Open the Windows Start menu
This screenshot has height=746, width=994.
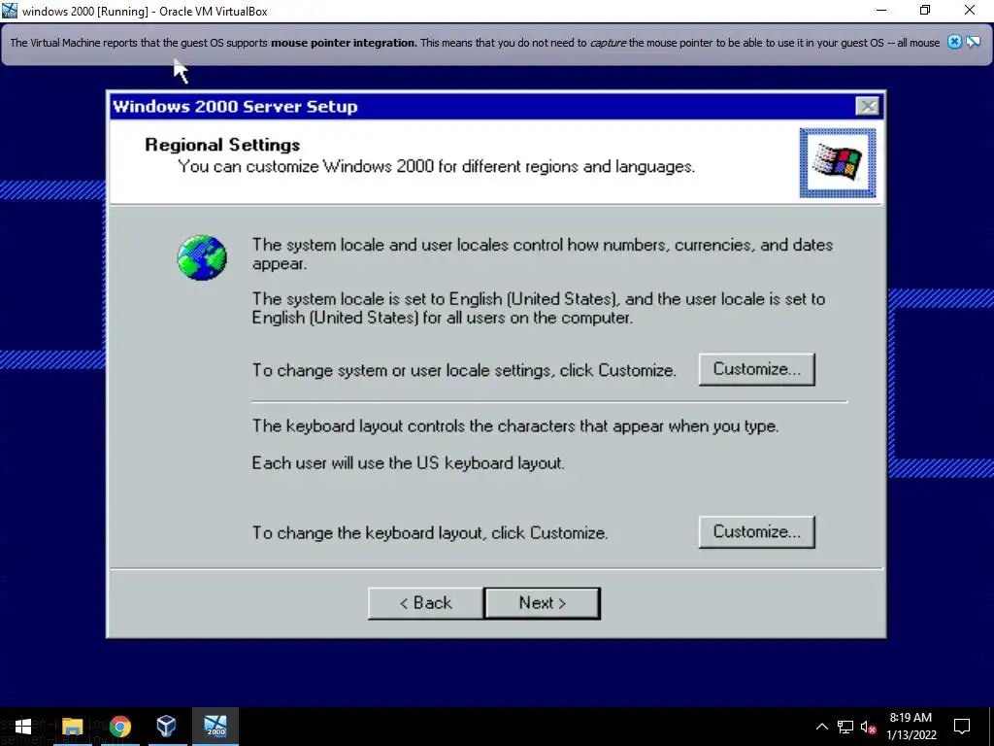click(x=23, y=727)
